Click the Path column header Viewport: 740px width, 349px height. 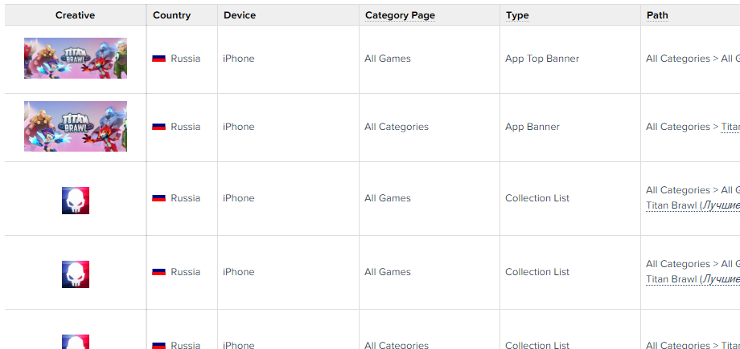(x=657, y=15)
